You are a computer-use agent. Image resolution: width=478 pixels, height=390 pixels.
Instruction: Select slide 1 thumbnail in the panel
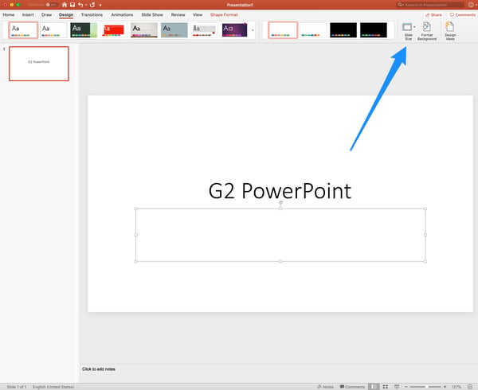click(x=39, y=64)
